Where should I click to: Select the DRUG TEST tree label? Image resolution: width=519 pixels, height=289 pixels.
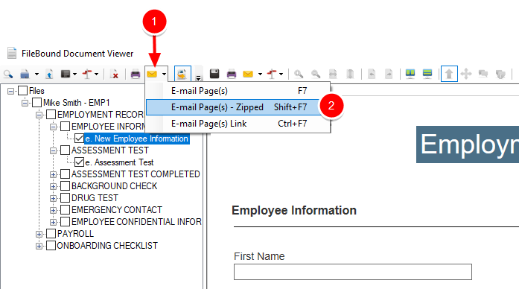coord(95,198)
